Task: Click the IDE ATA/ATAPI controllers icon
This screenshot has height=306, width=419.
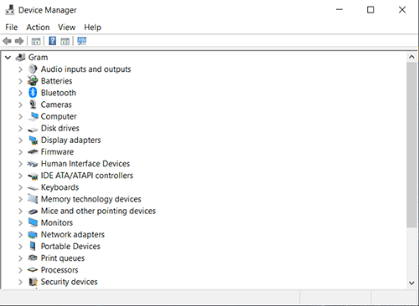Action: 33,176
